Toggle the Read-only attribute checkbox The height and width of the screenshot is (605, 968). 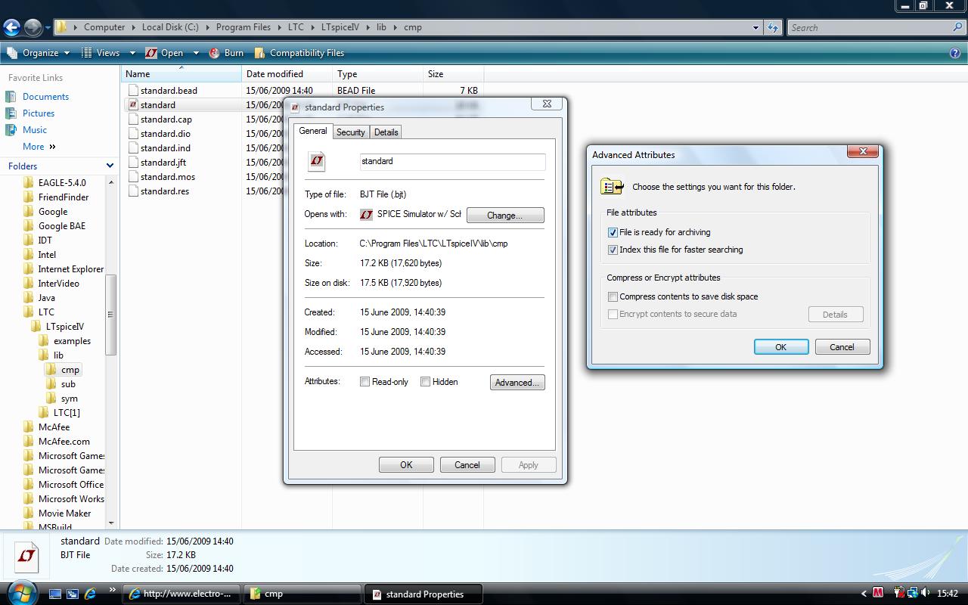coord(365,382)
